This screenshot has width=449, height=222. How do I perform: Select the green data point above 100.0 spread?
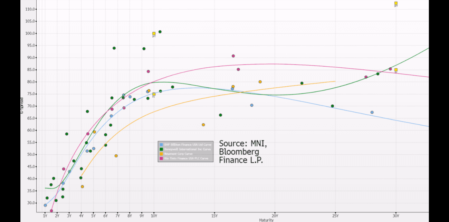(160, 32)
